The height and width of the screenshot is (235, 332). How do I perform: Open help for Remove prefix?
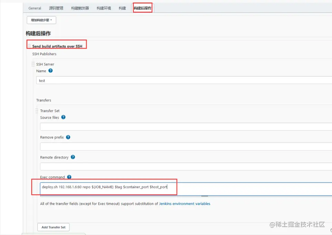68,137
